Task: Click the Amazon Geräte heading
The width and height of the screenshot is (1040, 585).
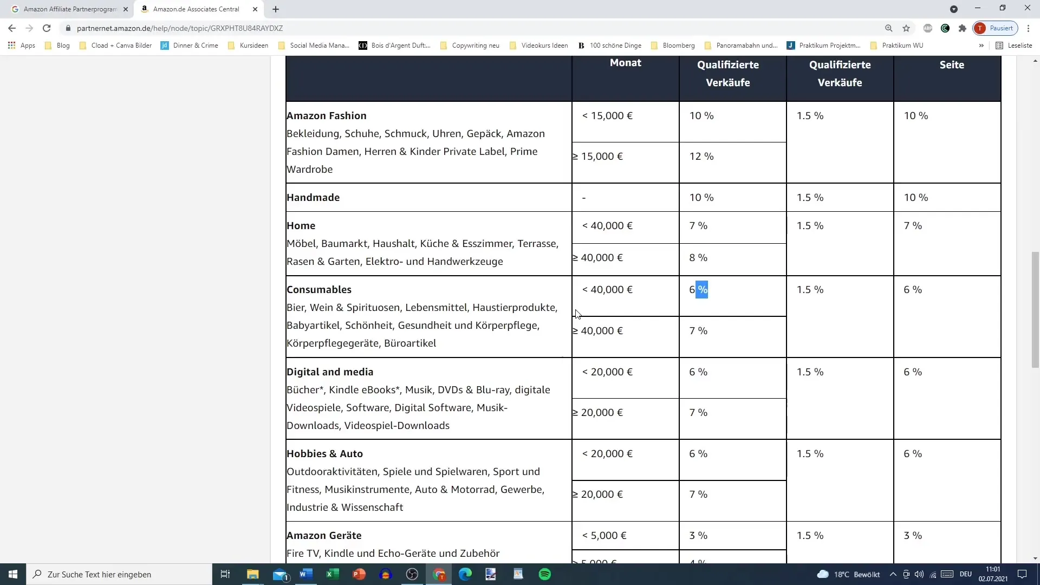Action: tap(324, 535)
